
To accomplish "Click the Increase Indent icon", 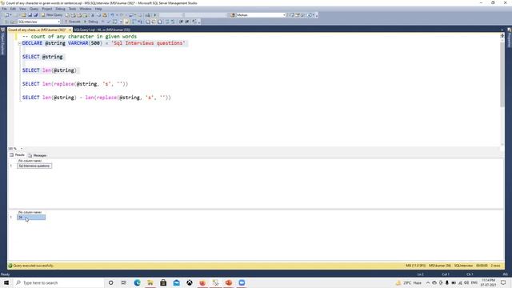I will (187, 22).
